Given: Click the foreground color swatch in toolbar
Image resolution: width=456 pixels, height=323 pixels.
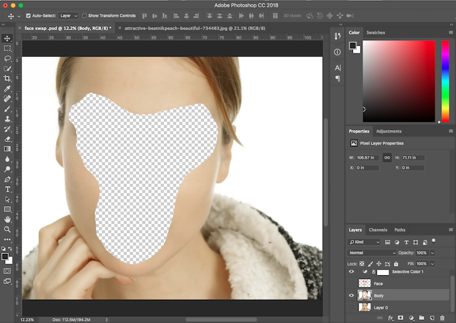Looking at the screenshot, I should 5,256.
